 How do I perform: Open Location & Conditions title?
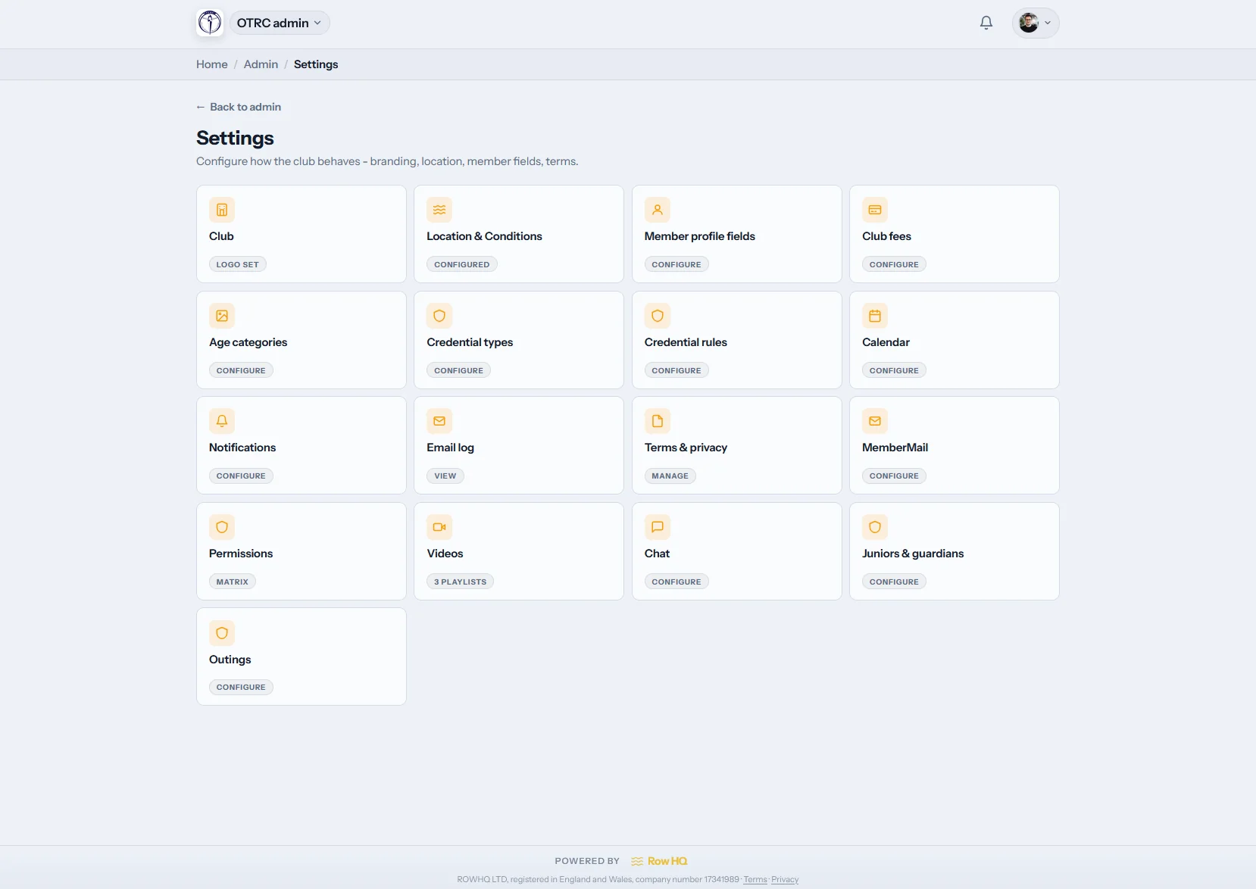coord(485,236)
